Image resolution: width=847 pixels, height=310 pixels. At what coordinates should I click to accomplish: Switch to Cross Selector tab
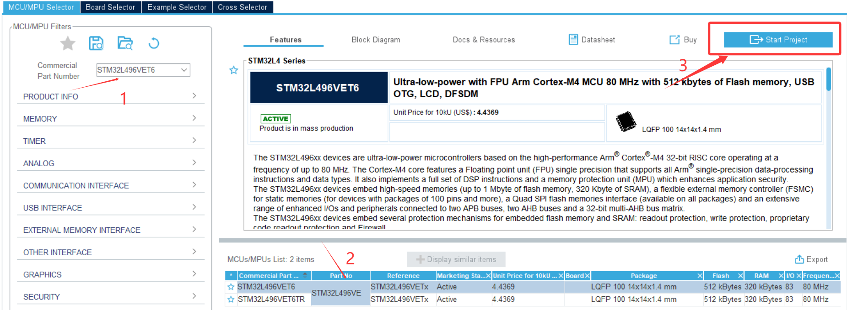243,7
